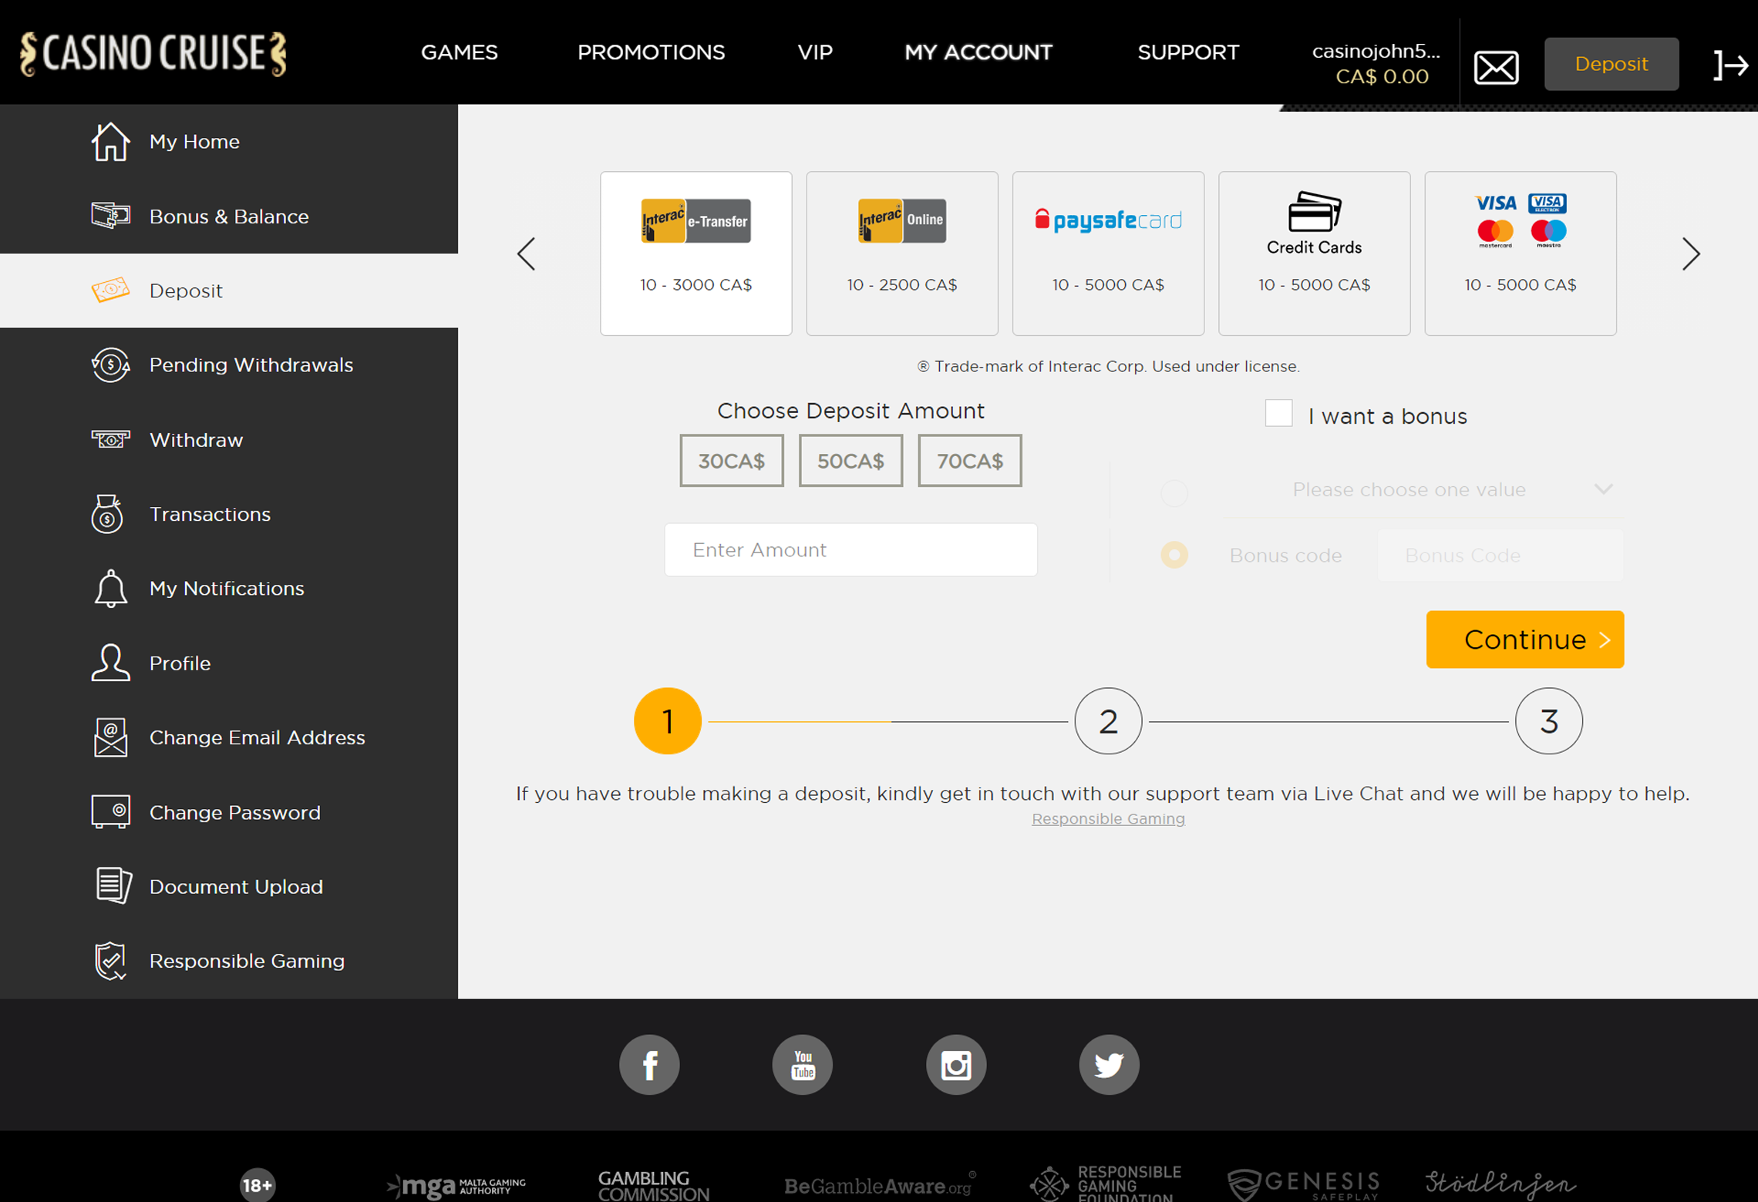Open the Instagram social icon

click(x=956, y=1065)
